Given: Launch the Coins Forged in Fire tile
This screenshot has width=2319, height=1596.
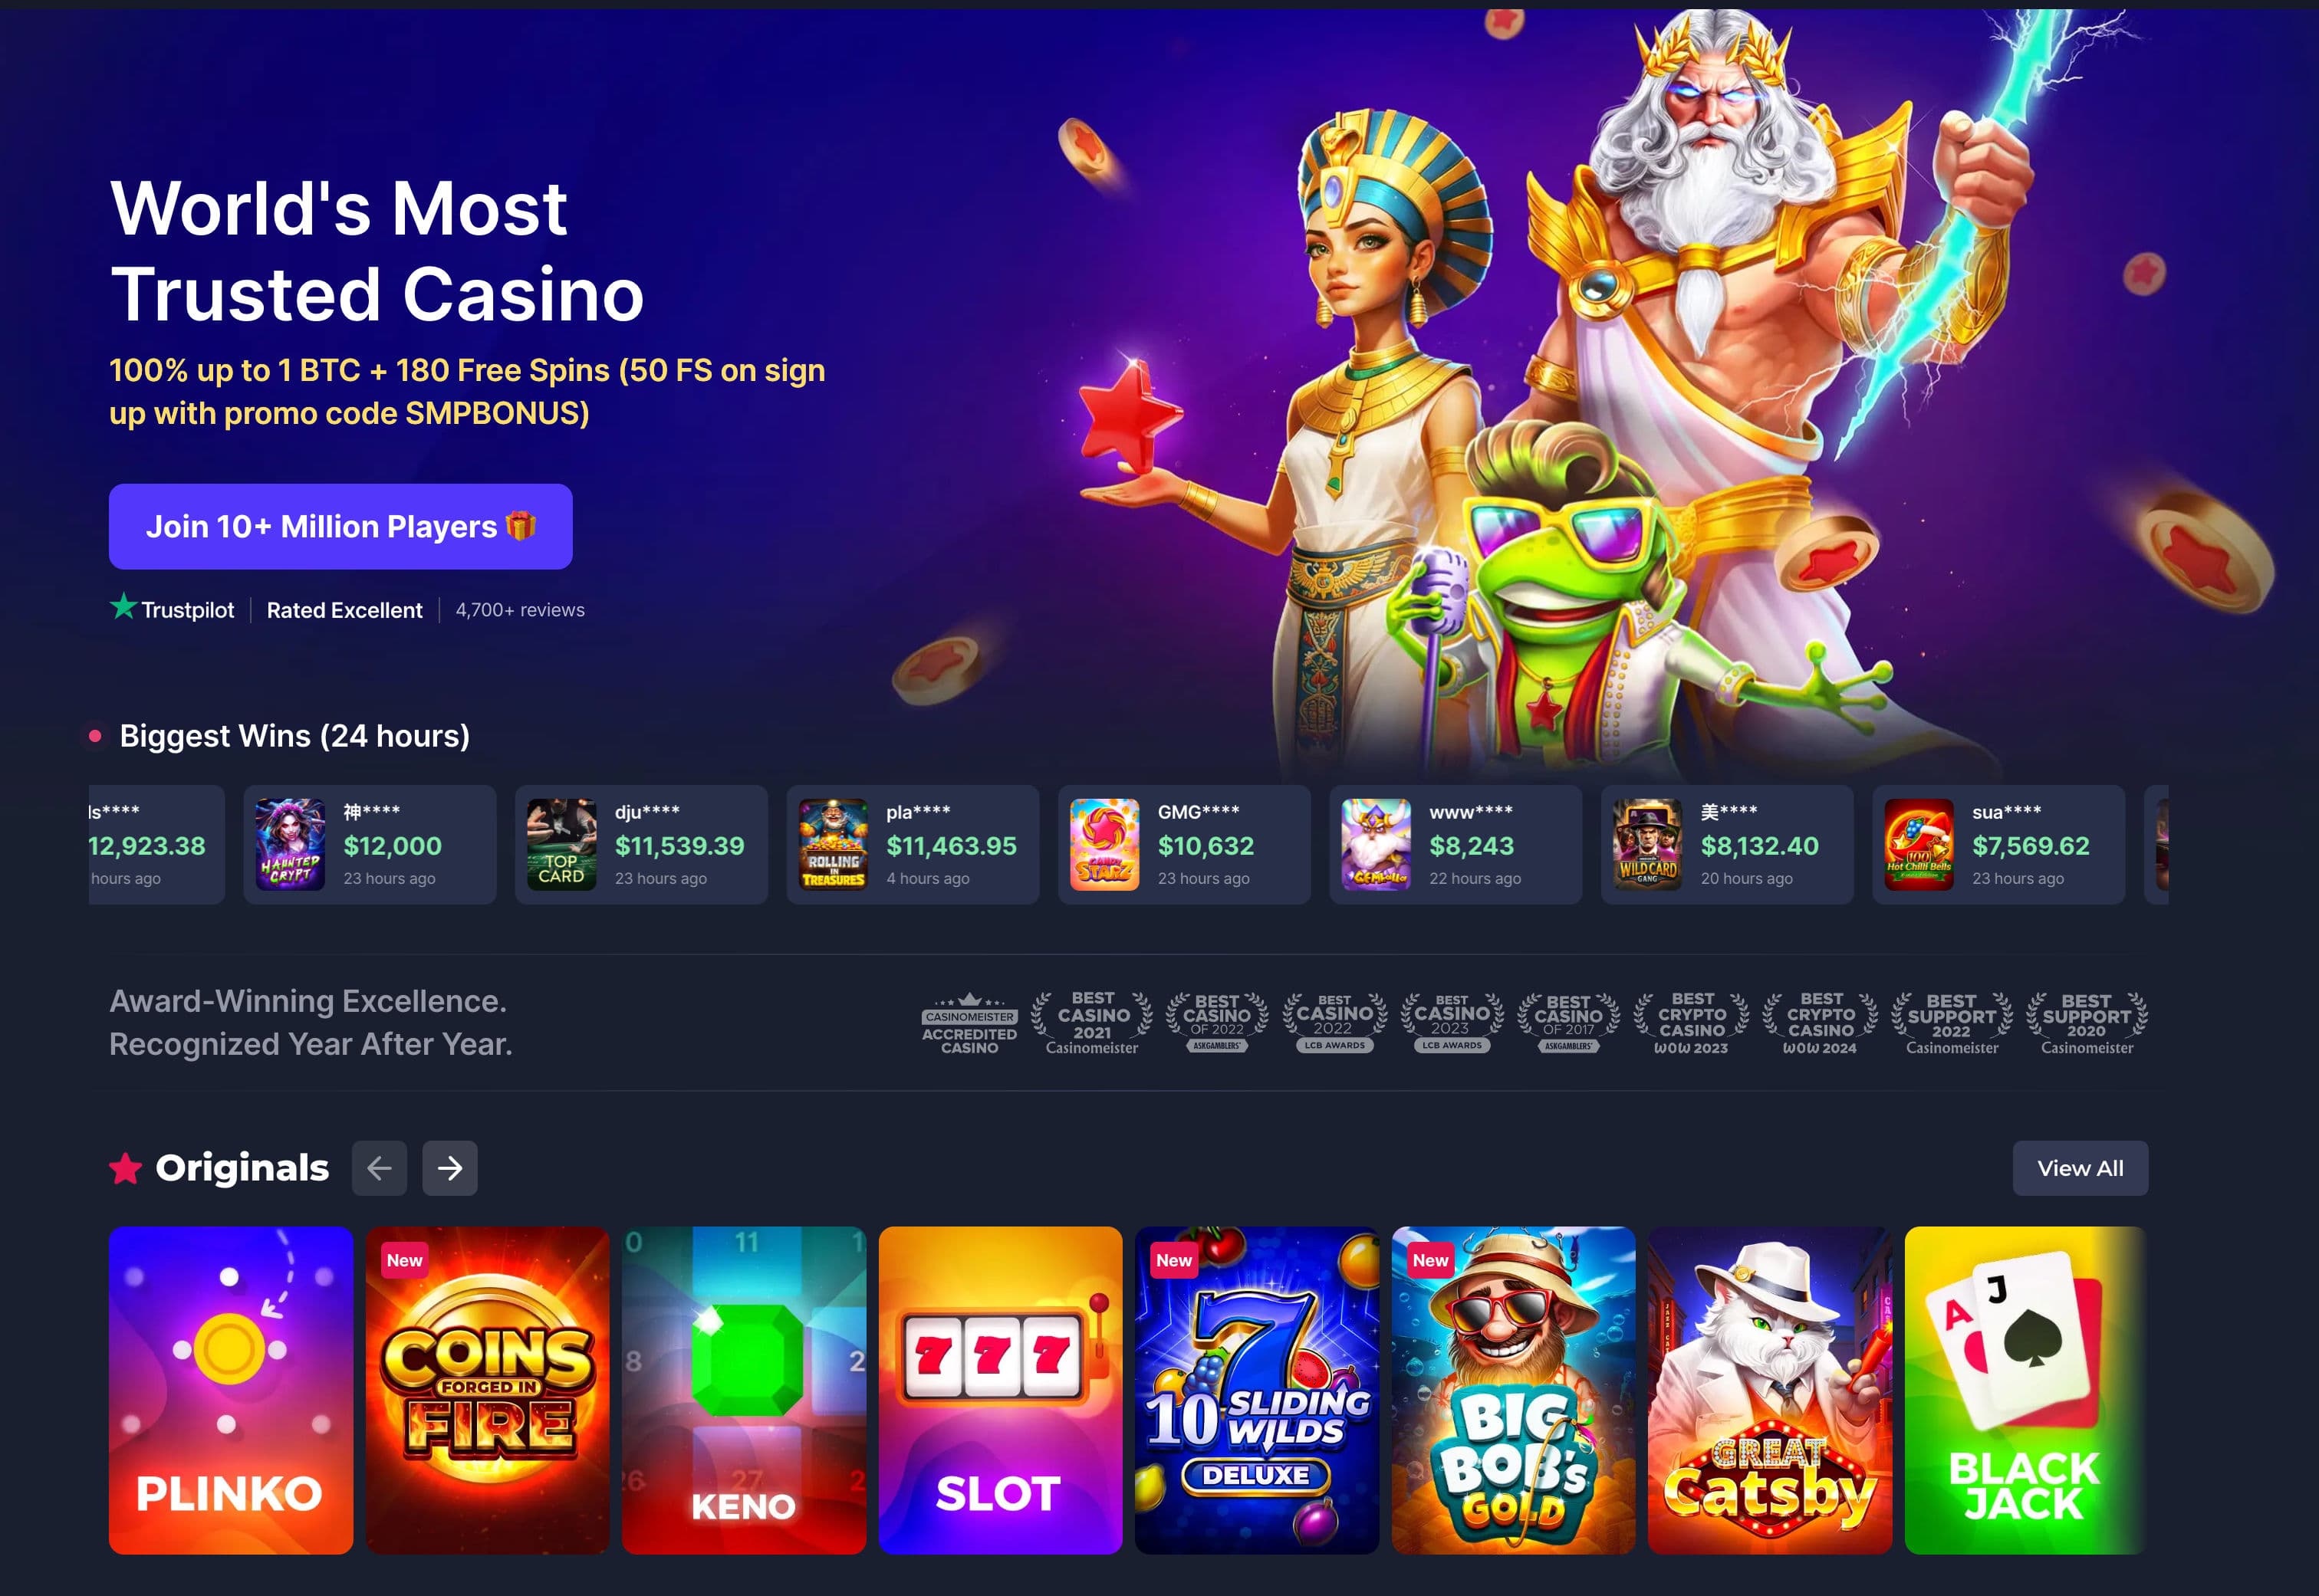Looking at the screenshot, I should click(x=487, y=1390).
